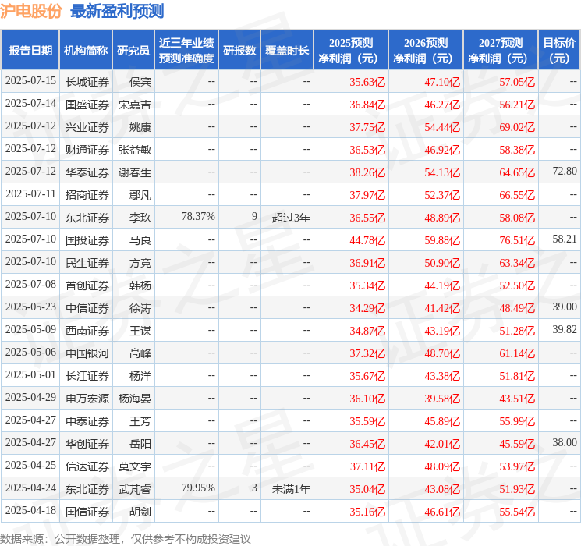Viewport: 581px width, 546px height.
Task: Click the 目标价 column header
Action: (559, 51)
